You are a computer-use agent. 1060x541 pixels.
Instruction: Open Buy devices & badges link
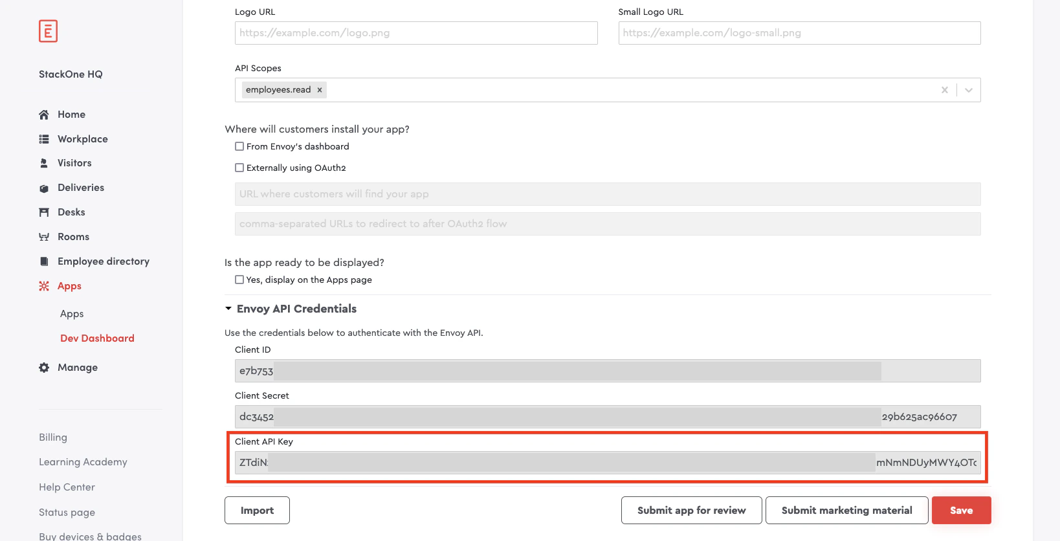(90, 536)
